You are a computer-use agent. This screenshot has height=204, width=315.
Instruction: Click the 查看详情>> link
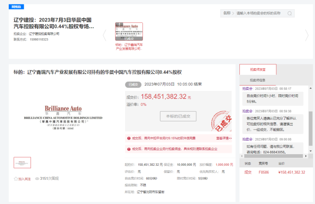224,138
